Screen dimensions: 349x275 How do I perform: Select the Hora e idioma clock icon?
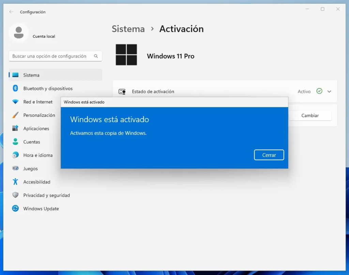pos(15,155)
